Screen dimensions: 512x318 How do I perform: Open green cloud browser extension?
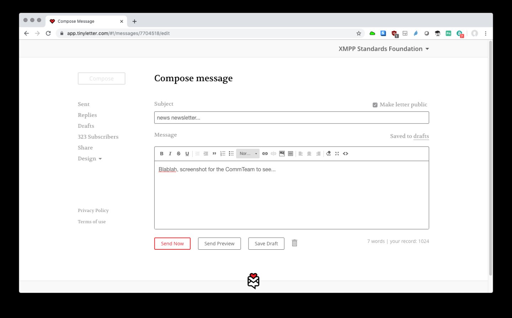372,33
